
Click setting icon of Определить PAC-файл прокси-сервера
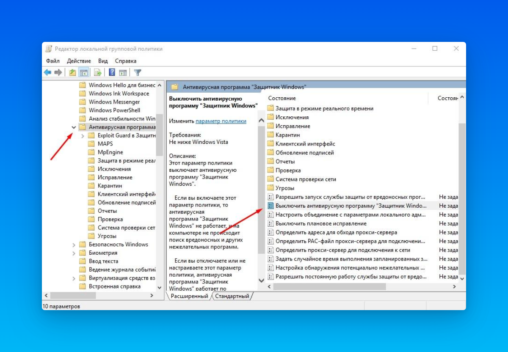[271, 241]
